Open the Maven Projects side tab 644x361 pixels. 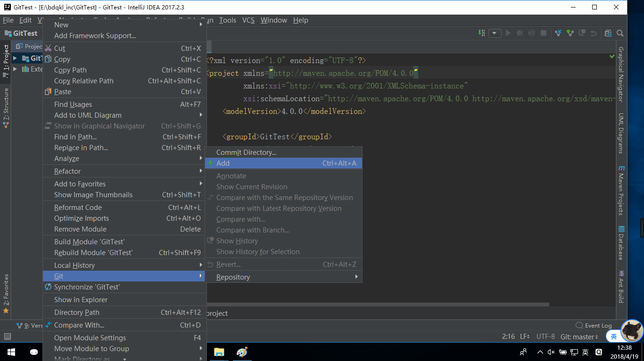621,190
